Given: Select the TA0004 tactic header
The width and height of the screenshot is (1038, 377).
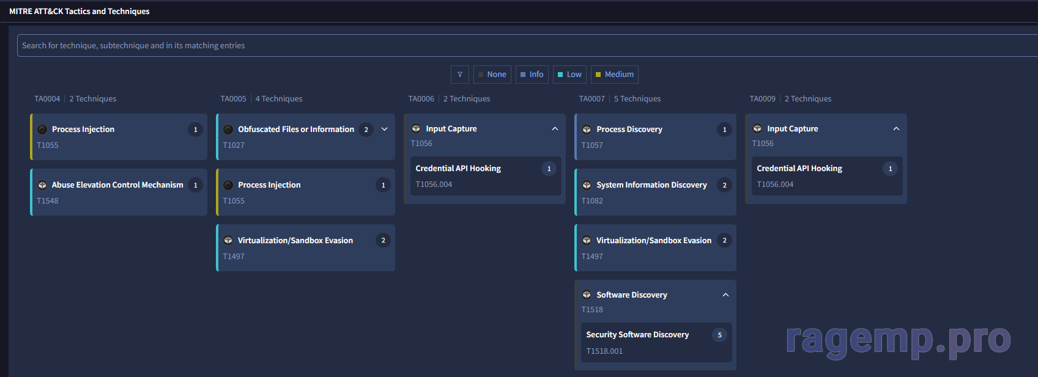Looking at the screenshot, I should click(47, 99).
